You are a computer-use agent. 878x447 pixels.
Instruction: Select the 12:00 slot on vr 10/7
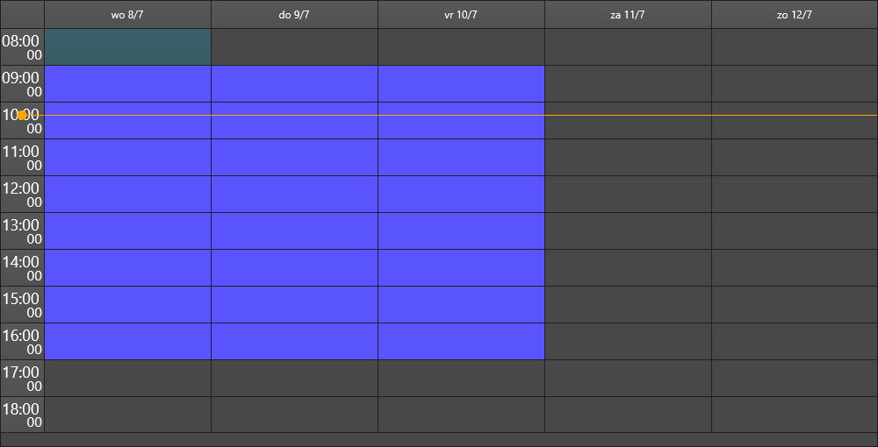click(x=462, y=195)
